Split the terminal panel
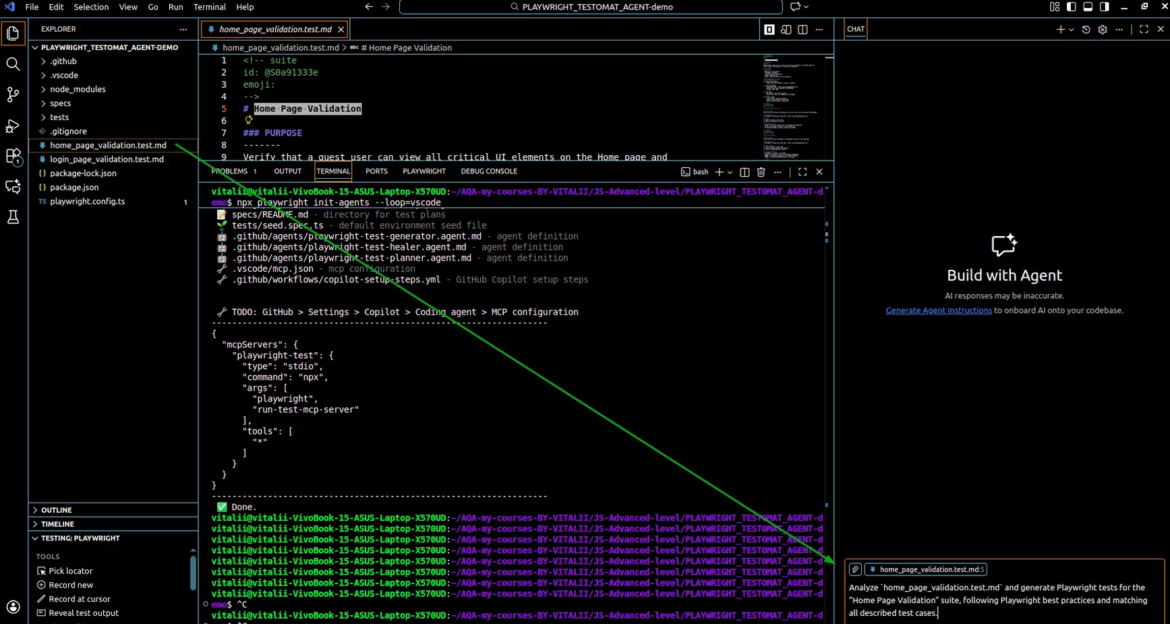Viewport: 1170px width, 624px height. [744, 172]
